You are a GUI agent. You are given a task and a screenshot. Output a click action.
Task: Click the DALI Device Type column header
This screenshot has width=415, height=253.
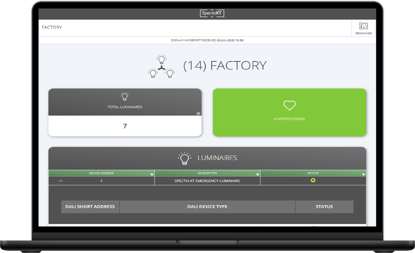tap(207, 207)
